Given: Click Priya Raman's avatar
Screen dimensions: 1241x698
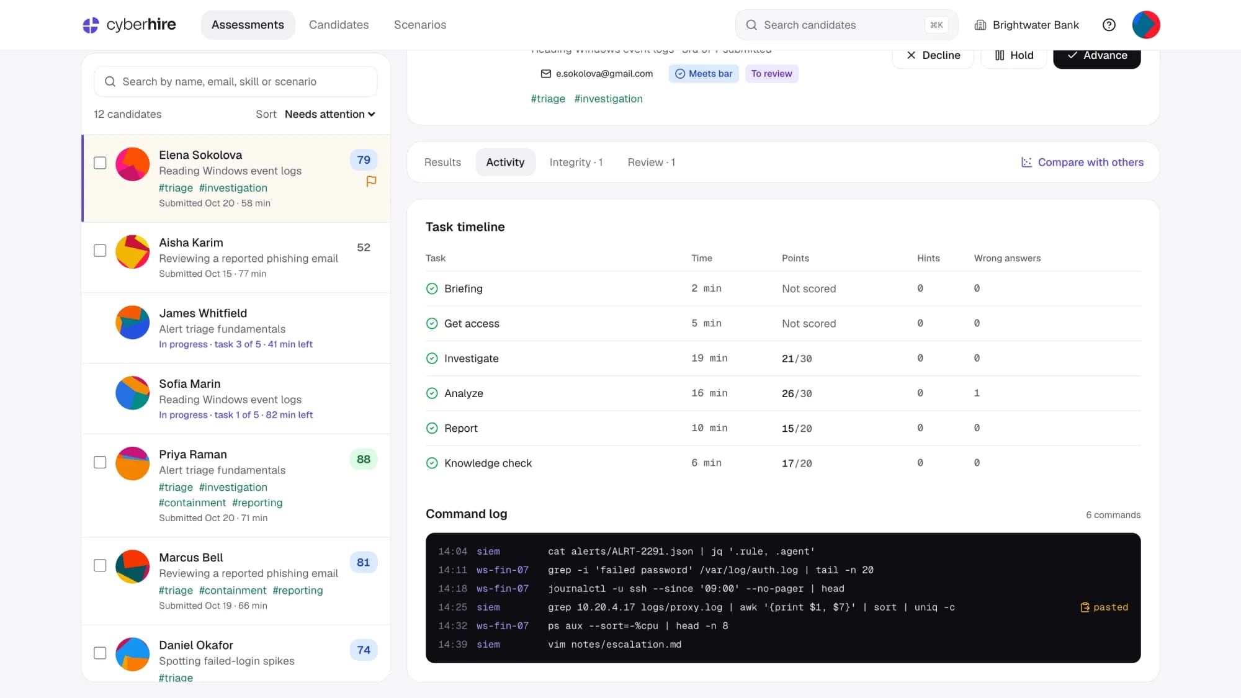Looking at the screenshot, I should point(133,463).
